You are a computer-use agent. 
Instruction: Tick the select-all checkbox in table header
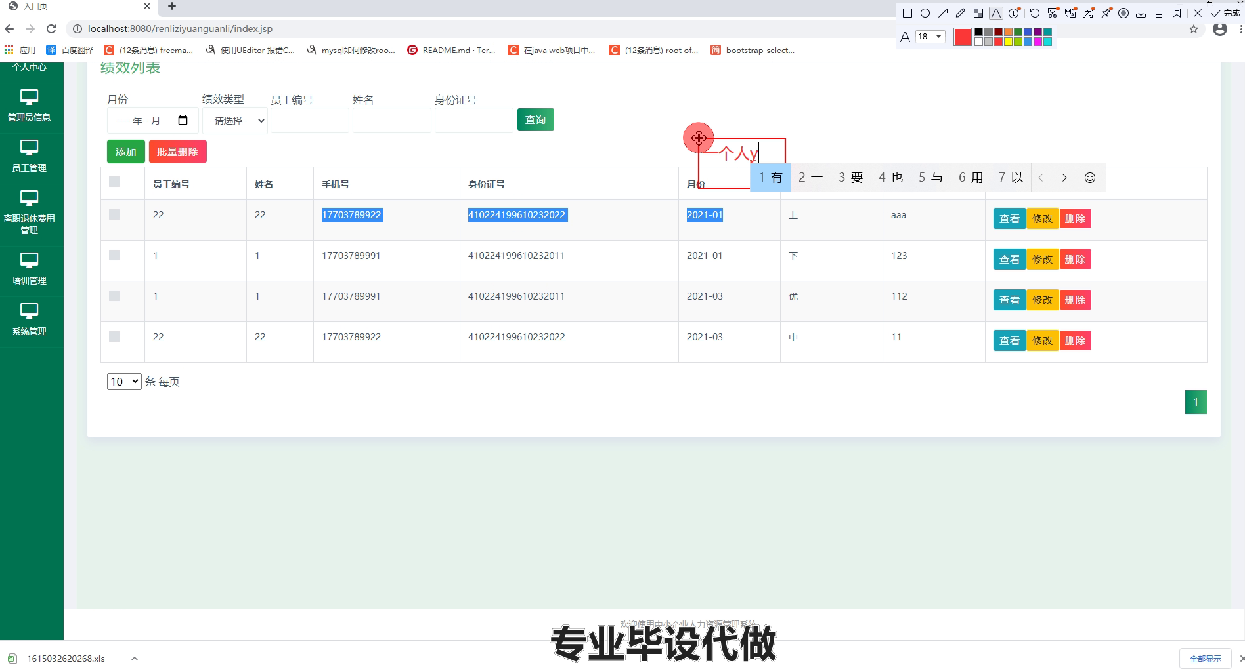coord(114,182)
